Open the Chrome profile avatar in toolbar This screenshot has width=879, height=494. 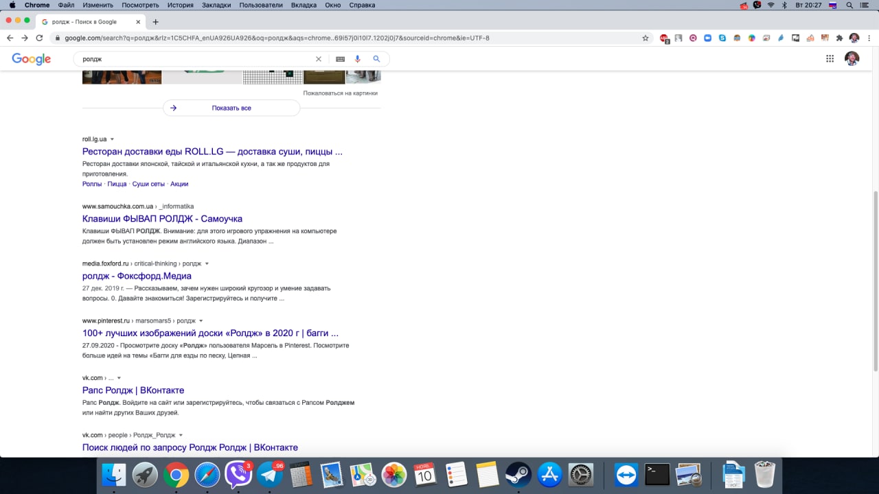tap(854, 38)
